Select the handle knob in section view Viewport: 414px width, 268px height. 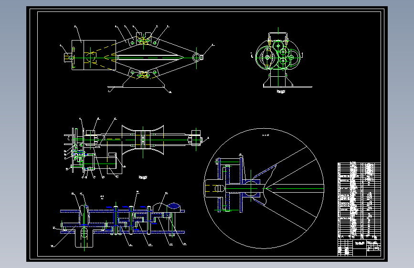tap(173, 206)
